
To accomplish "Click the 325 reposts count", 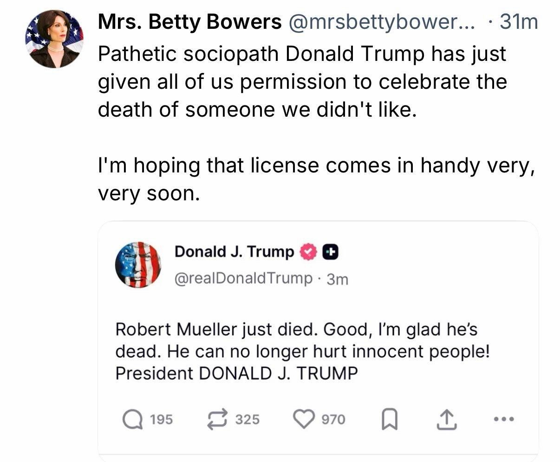I will (247, 420).
